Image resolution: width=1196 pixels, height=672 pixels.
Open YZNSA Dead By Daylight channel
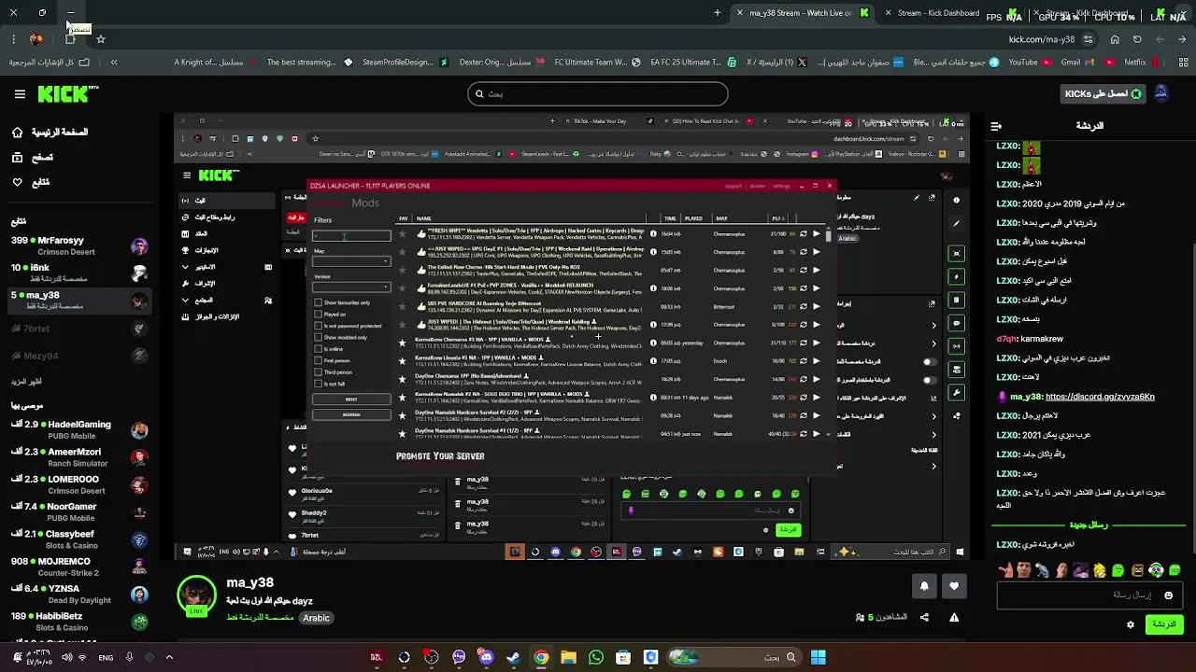coord(79,595)
